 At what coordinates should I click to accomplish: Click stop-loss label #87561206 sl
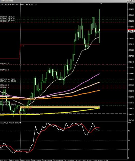coord(4,85)
